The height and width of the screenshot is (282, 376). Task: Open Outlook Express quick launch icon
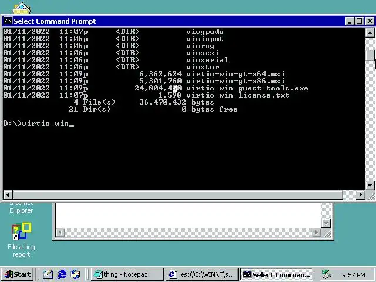point(75,274)
